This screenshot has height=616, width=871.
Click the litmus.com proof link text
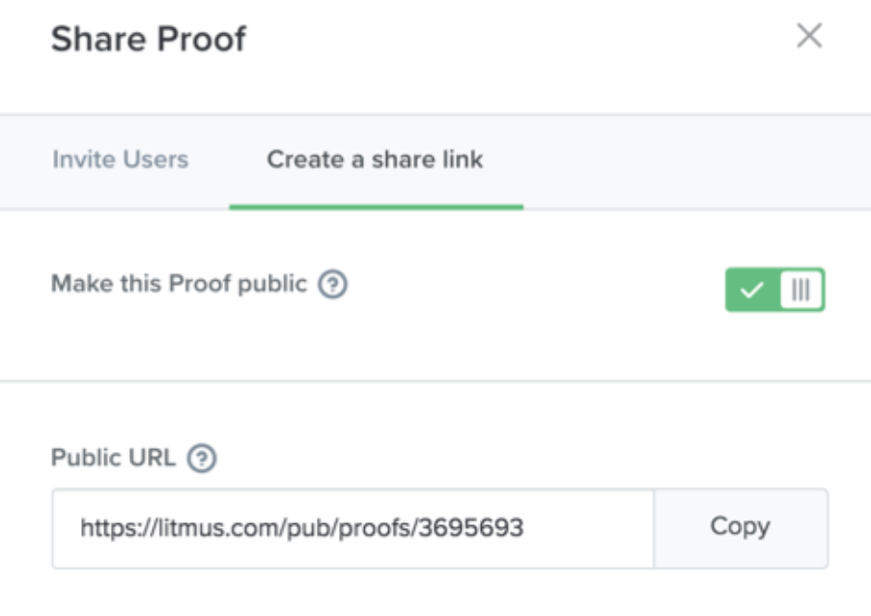[x=301, y=528]
